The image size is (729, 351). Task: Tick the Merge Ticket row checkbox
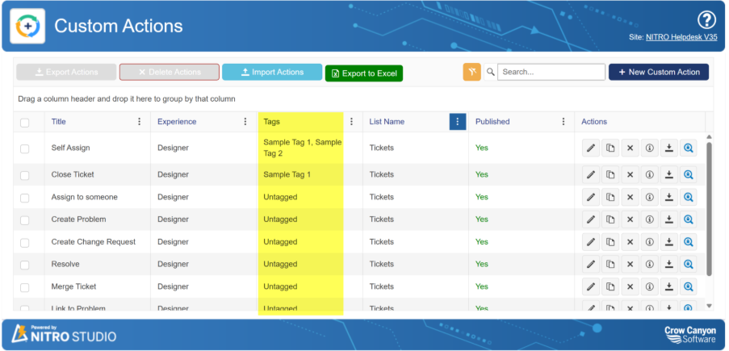pyautogui.click(x=25, y=286)
